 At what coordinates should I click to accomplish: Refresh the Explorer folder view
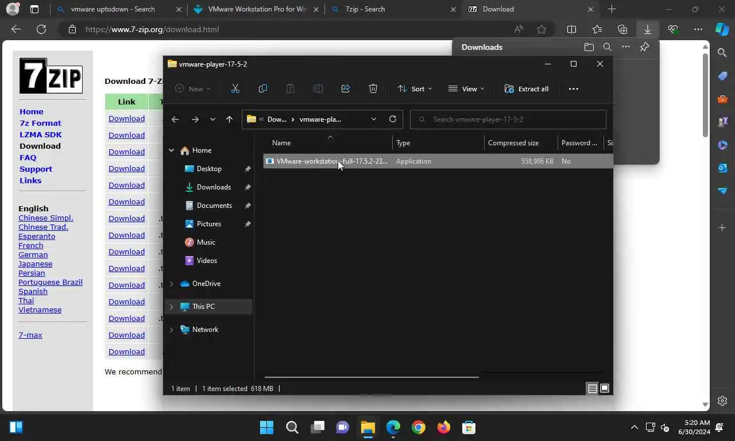(393, 119)
